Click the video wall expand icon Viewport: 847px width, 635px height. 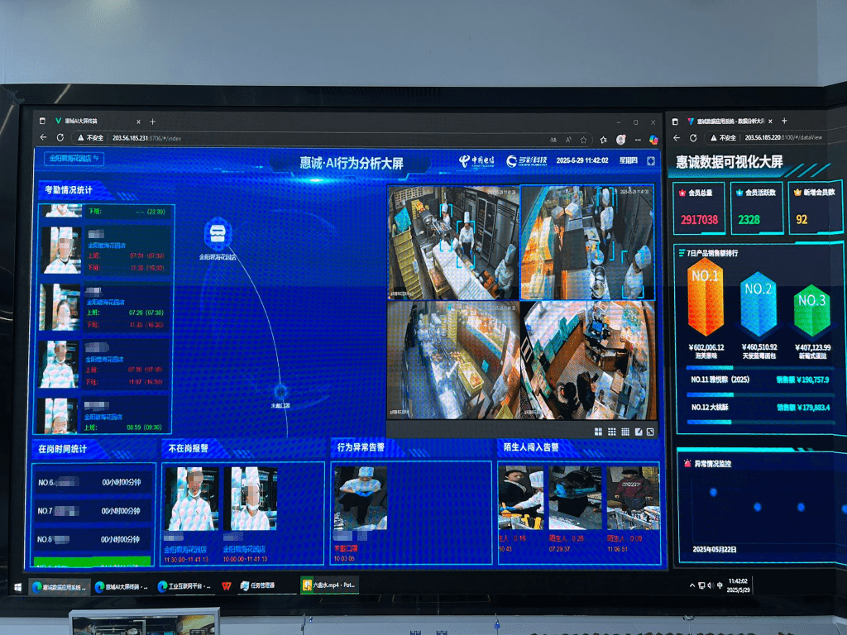click(651, 432)
